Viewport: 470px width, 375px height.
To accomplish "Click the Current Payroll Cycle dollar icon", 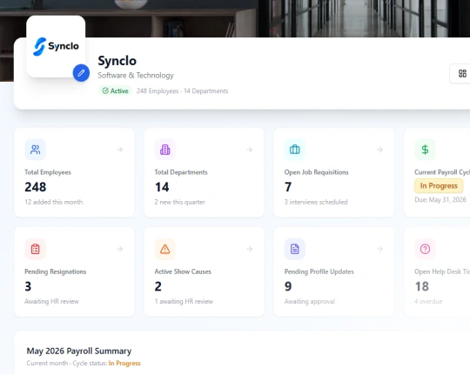I will click(x=425, y=150).
